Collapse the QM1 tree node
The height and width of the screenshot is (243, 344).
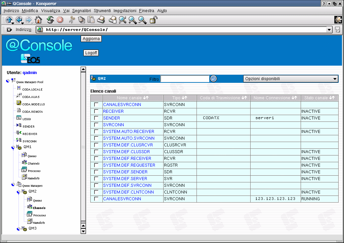click(13, 147)
